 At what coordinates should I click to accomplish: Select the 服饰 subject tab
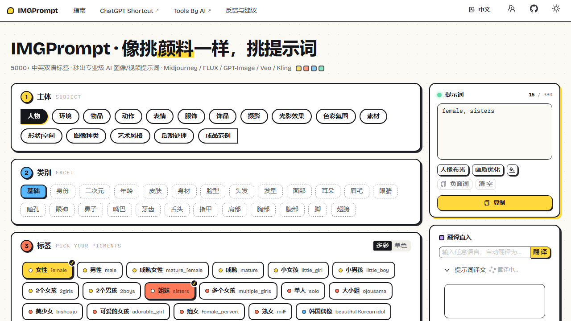click(x=191, y=116)
